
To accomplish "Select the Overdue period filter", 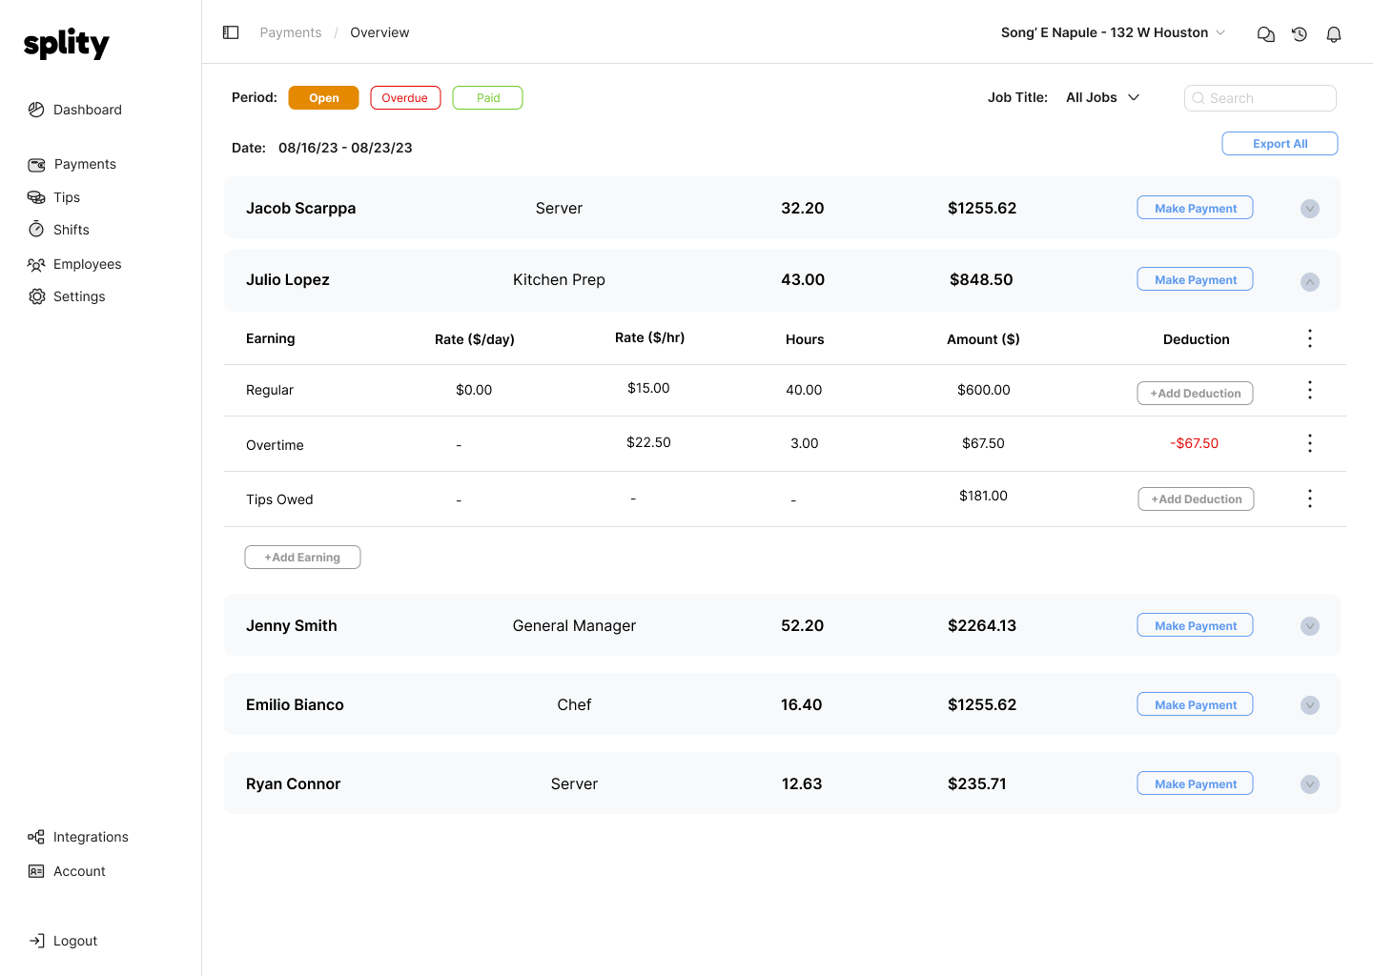I will (x=405, y=98).
